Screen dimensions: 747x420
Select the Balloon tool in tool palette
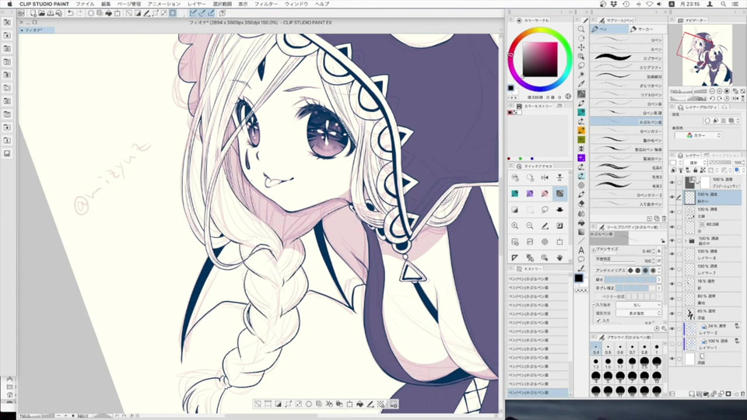[581, 259]
